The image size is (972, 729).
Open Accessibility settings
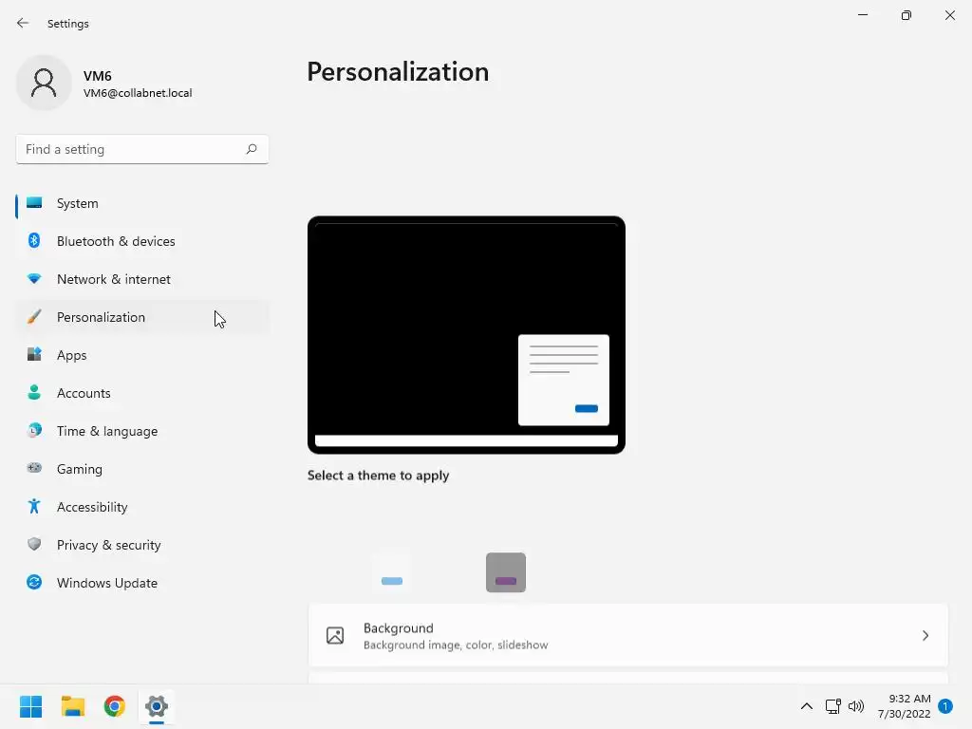(142, 507)
